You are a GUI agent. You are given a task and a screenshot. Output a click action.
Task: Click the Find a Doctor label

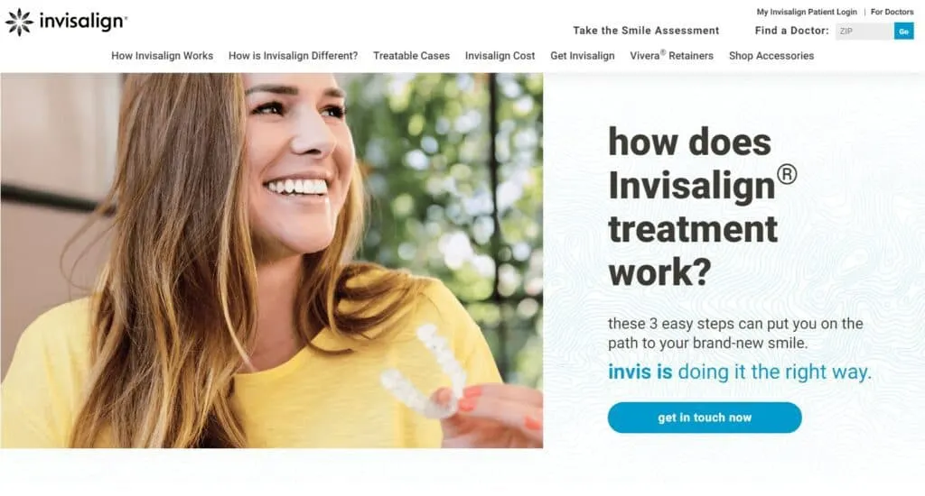point(791,31)
